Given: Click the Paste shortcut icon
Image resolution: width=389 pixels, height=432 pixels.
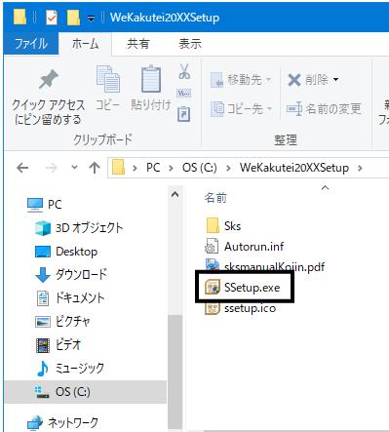Looking at the screenshot, I should pos(184,114).
